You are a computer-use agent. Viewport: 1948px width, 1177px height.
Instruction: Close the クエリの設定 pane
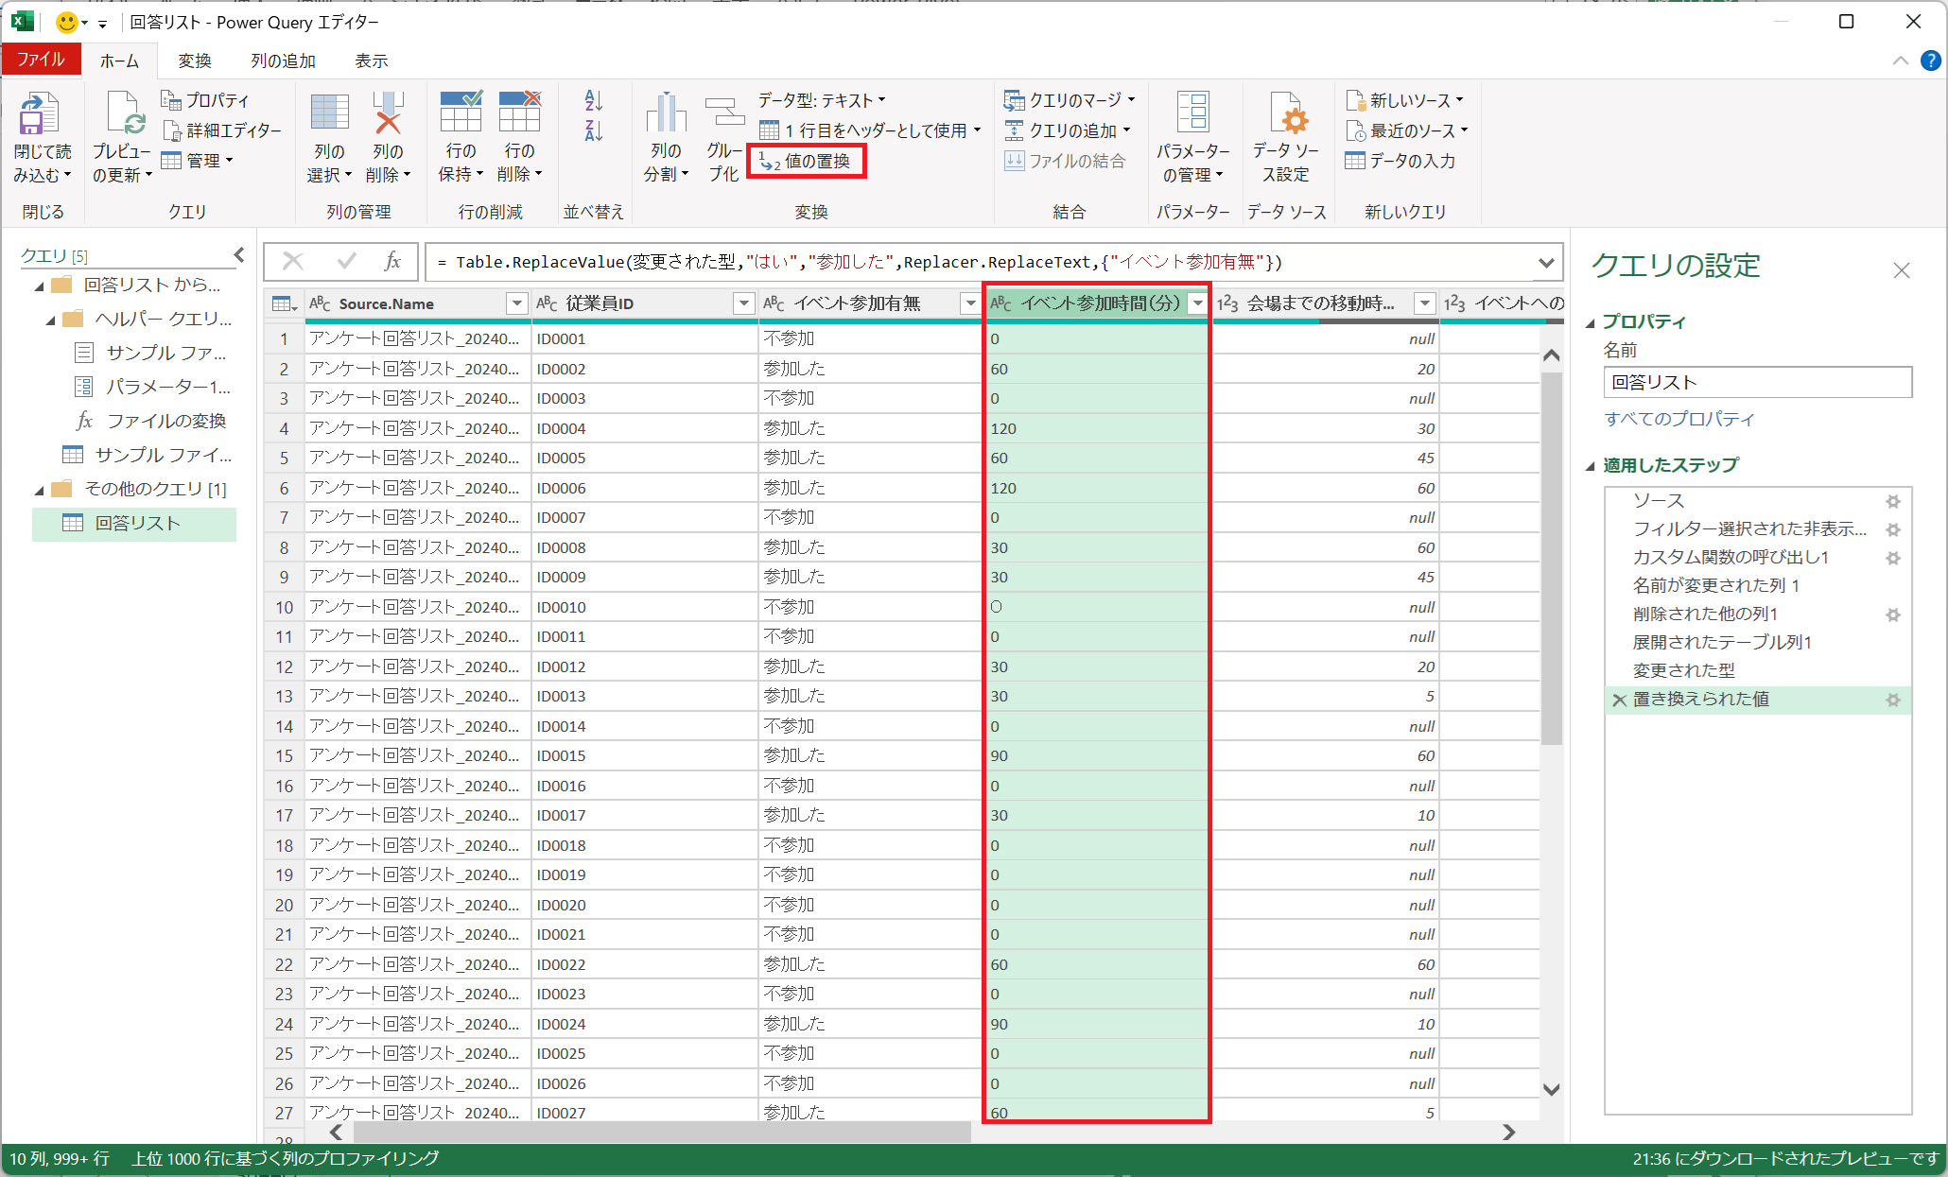(x=1902, y=270)
